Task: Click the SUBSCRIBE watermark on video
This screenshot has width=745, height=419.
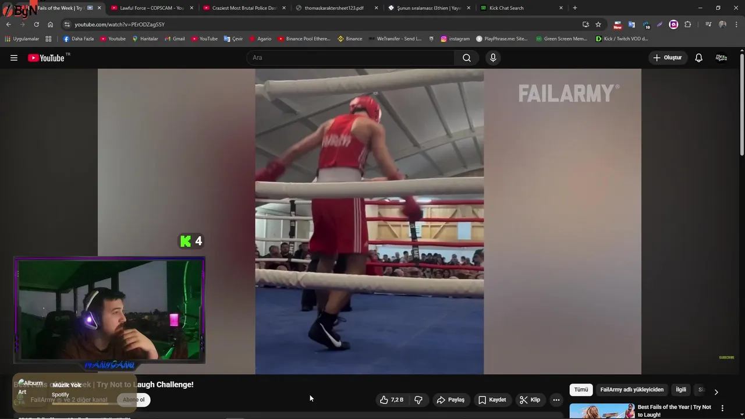Action: coord(726,357)
